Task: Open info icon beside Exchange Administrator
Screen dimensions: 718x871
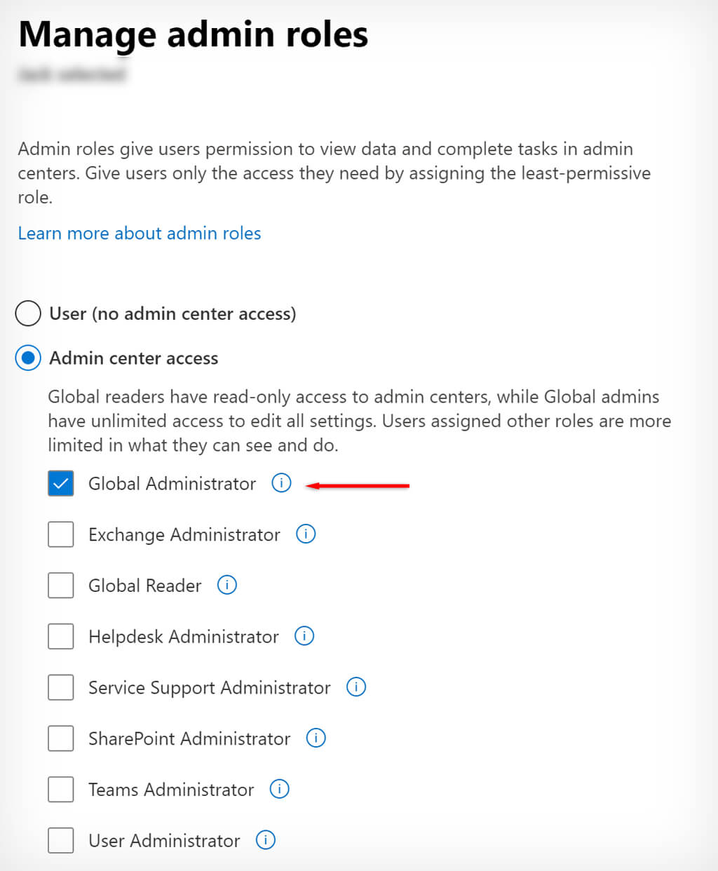Action: coord(306,534)
